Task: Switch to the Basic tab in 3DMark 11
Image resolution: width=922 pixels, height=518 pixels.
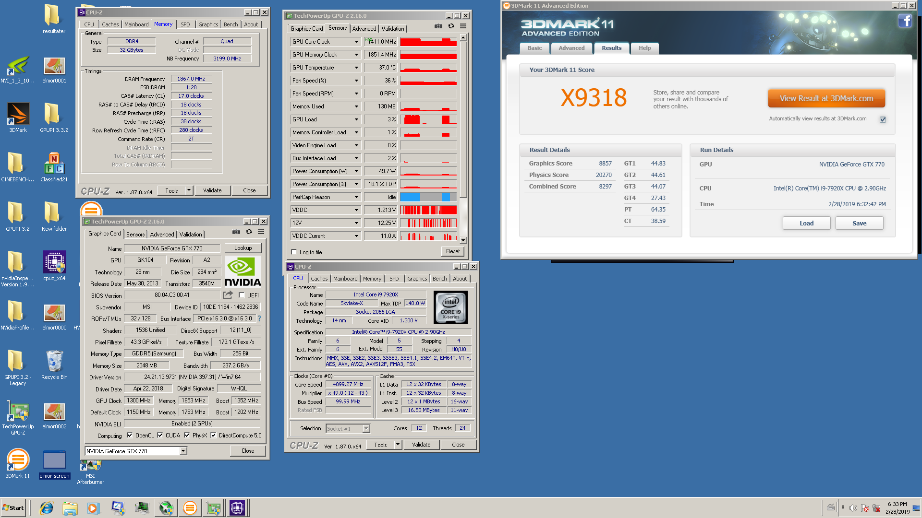Action: (534, 48)
